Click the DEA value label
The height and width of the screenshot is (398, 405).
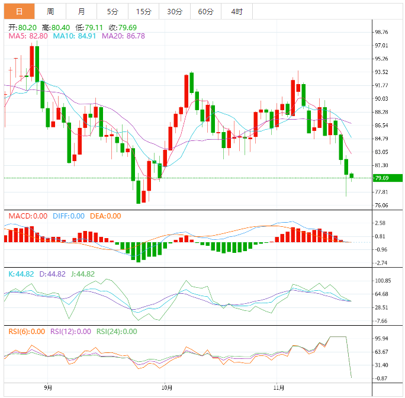105,216
